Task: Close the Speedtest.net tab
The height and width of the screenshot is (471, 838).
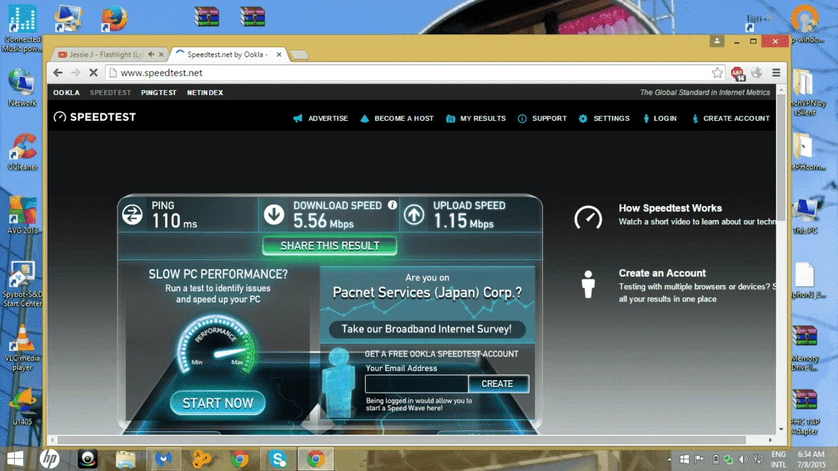Action: pos(279,55)
